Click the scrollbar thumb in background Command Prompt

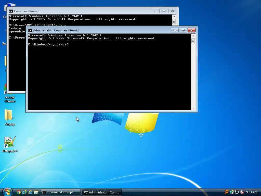(174, 22)
